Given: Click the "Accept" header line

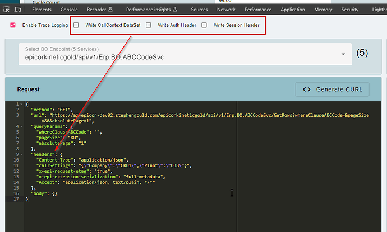Looking at the screenshot, I should coord(96,182).
